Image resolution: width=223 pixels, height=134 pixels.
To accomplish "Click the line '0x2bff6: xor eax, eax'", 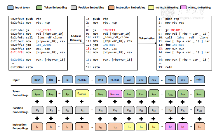I will (30, 49).
